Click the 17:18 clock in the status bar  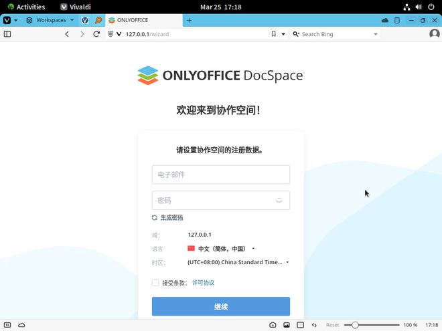point(431,325)
